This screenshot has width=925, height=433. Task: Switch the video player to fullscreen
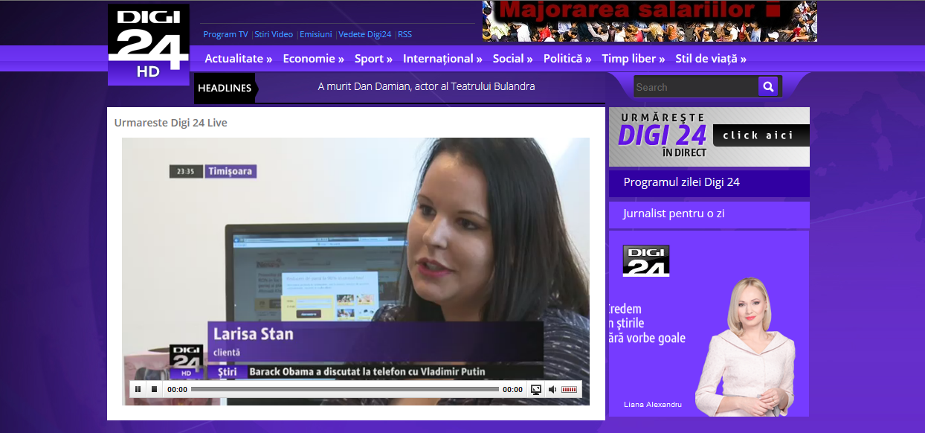pyautogui.click(x=535, y=388)
